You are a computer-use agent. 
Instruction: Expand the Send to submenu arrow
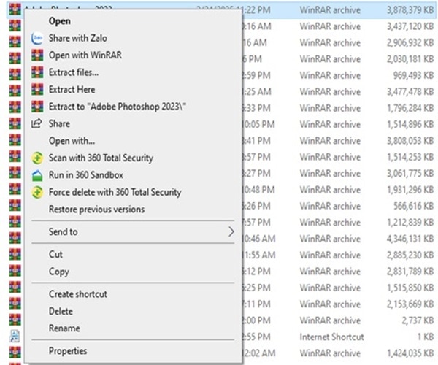tap(231, 232)
